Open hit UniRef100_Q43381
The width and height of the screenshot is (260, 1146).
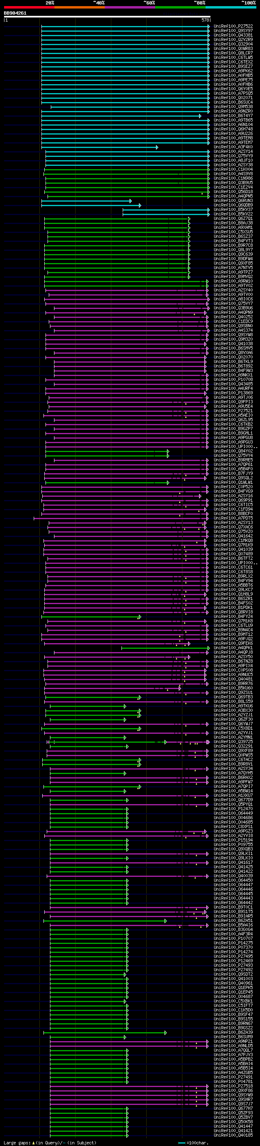click(x=233, y=35)
